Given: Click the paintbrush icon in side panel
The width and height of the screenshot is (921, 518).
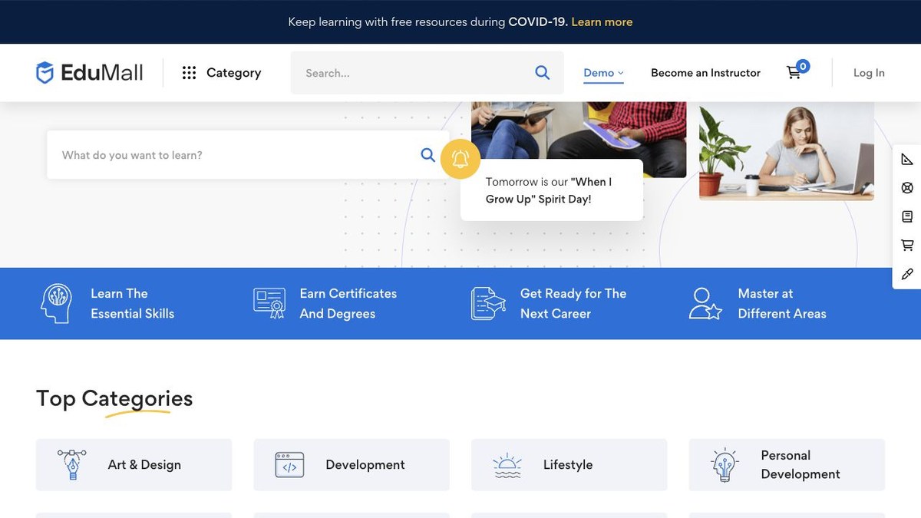Looking at the screenshot, I should click(907, 274).
